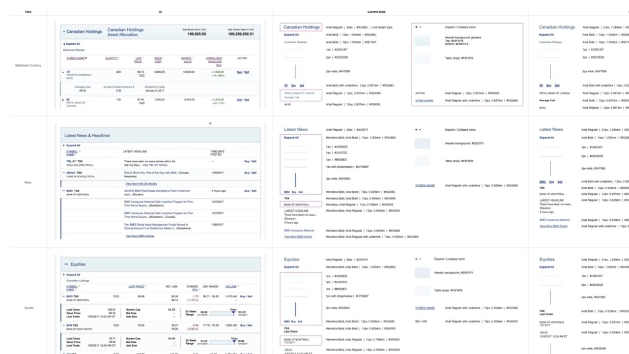Click Sell for the RY holding

[x=247, y=99]
